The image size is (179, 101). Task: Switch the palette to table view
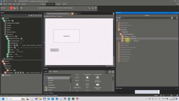110,72
